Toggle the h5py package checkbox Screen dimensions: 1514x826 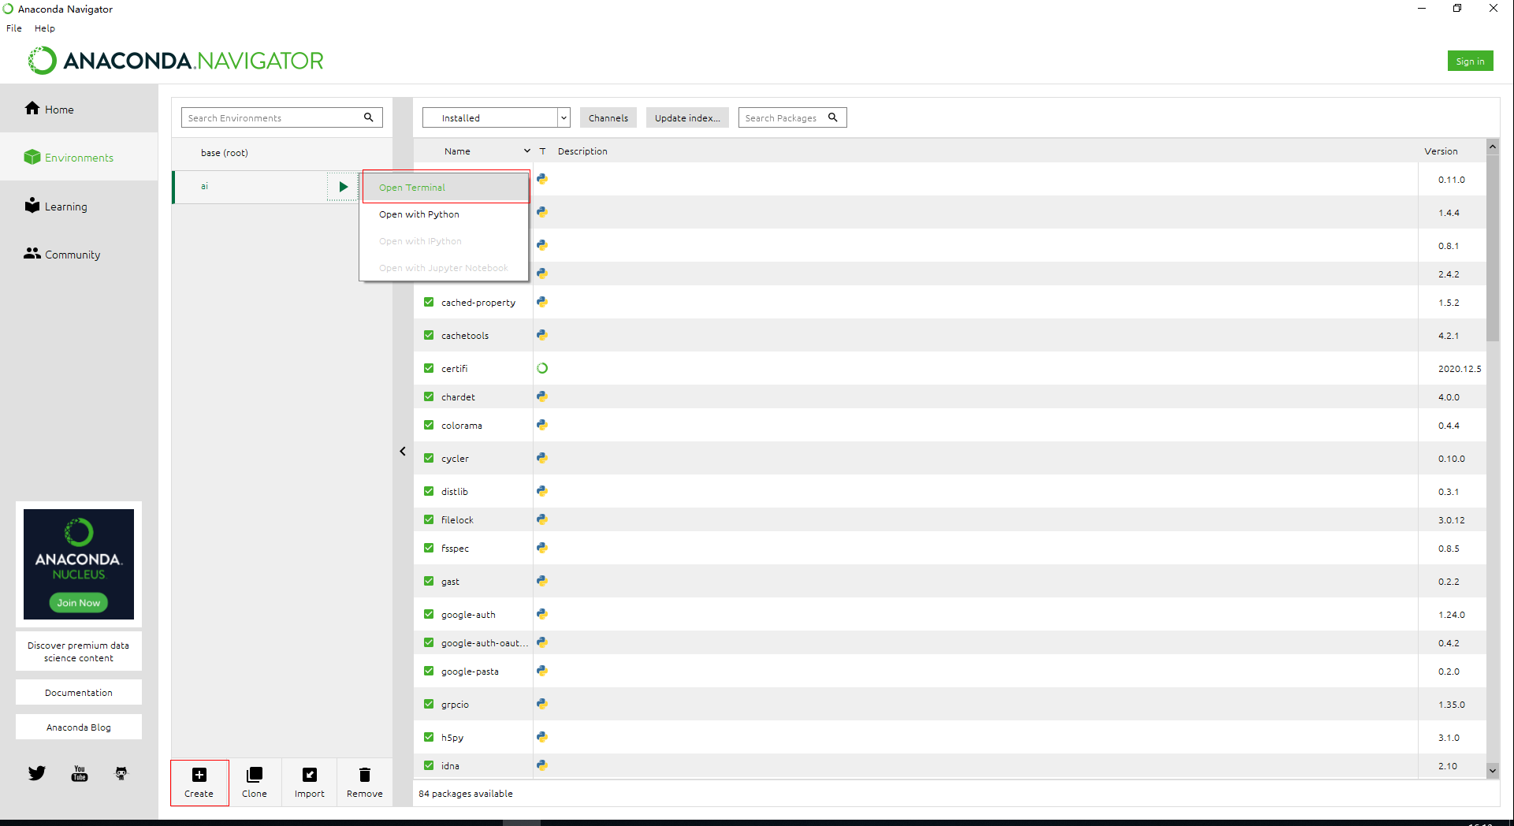[x=429, y=737]
